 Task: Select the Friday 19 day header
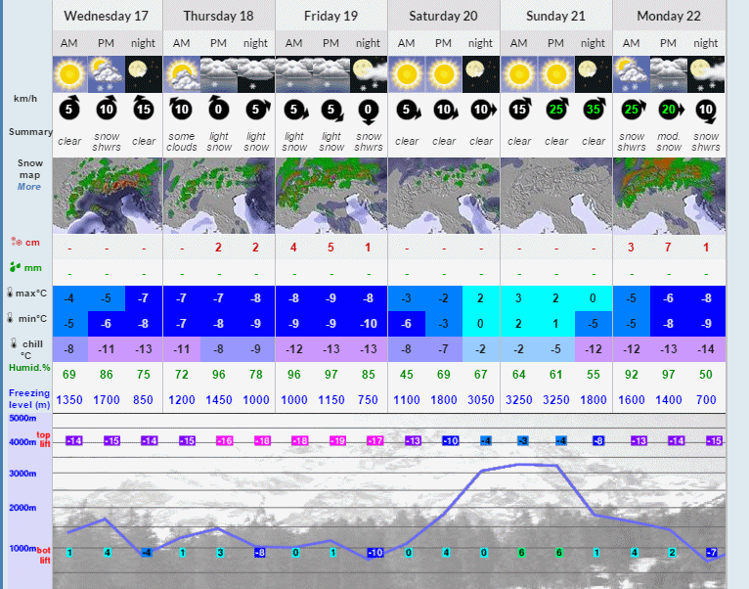point(331,16)
